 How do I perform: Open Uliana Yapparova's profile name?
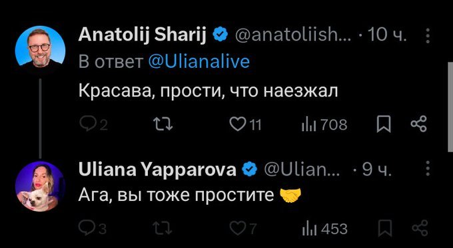(157, 170)
